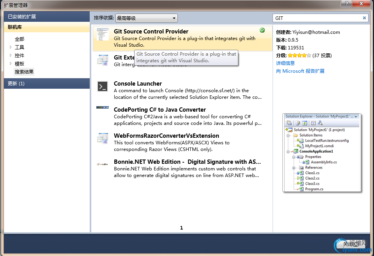Viewport: 374px width, 256px height.
Task: Click the 关闭 button
Action: pos(351,244)
